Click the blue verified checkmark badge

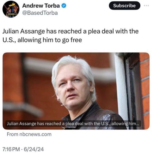click(x=64, y=6)
